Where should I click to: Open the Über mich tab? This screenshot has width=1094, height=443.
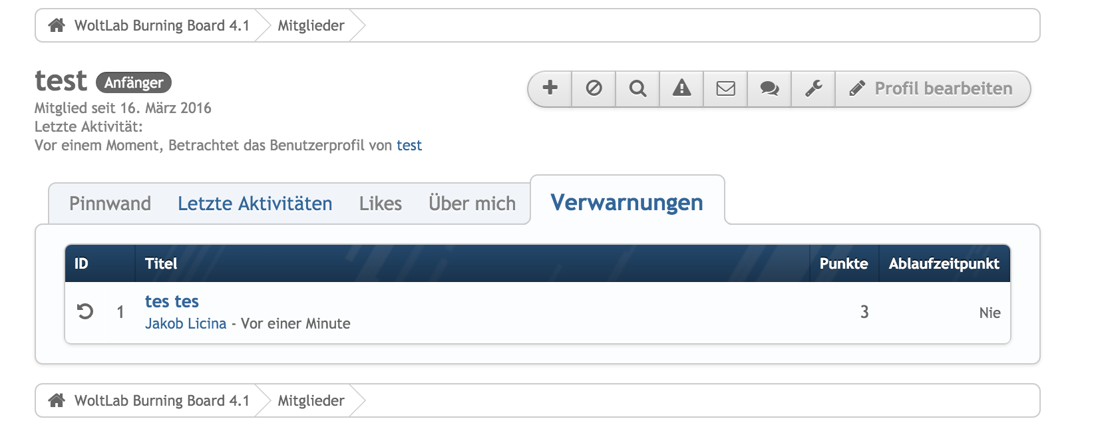pos(472,204)
